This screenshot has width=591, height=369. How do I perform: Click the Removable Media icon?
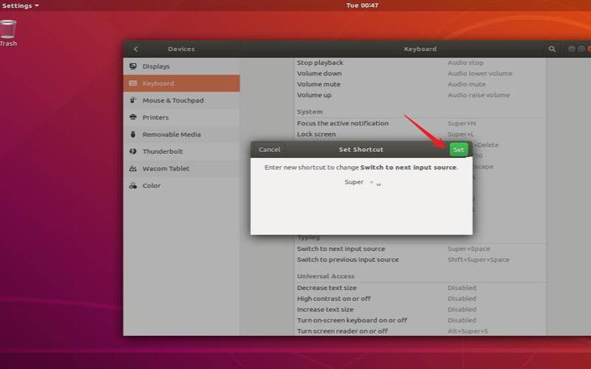pos(133,134)
